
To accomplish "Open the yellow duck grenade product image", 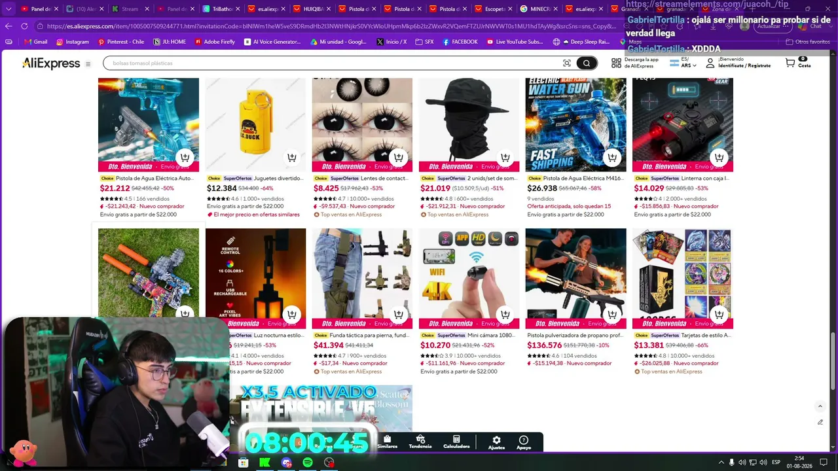I will (255, 125).
